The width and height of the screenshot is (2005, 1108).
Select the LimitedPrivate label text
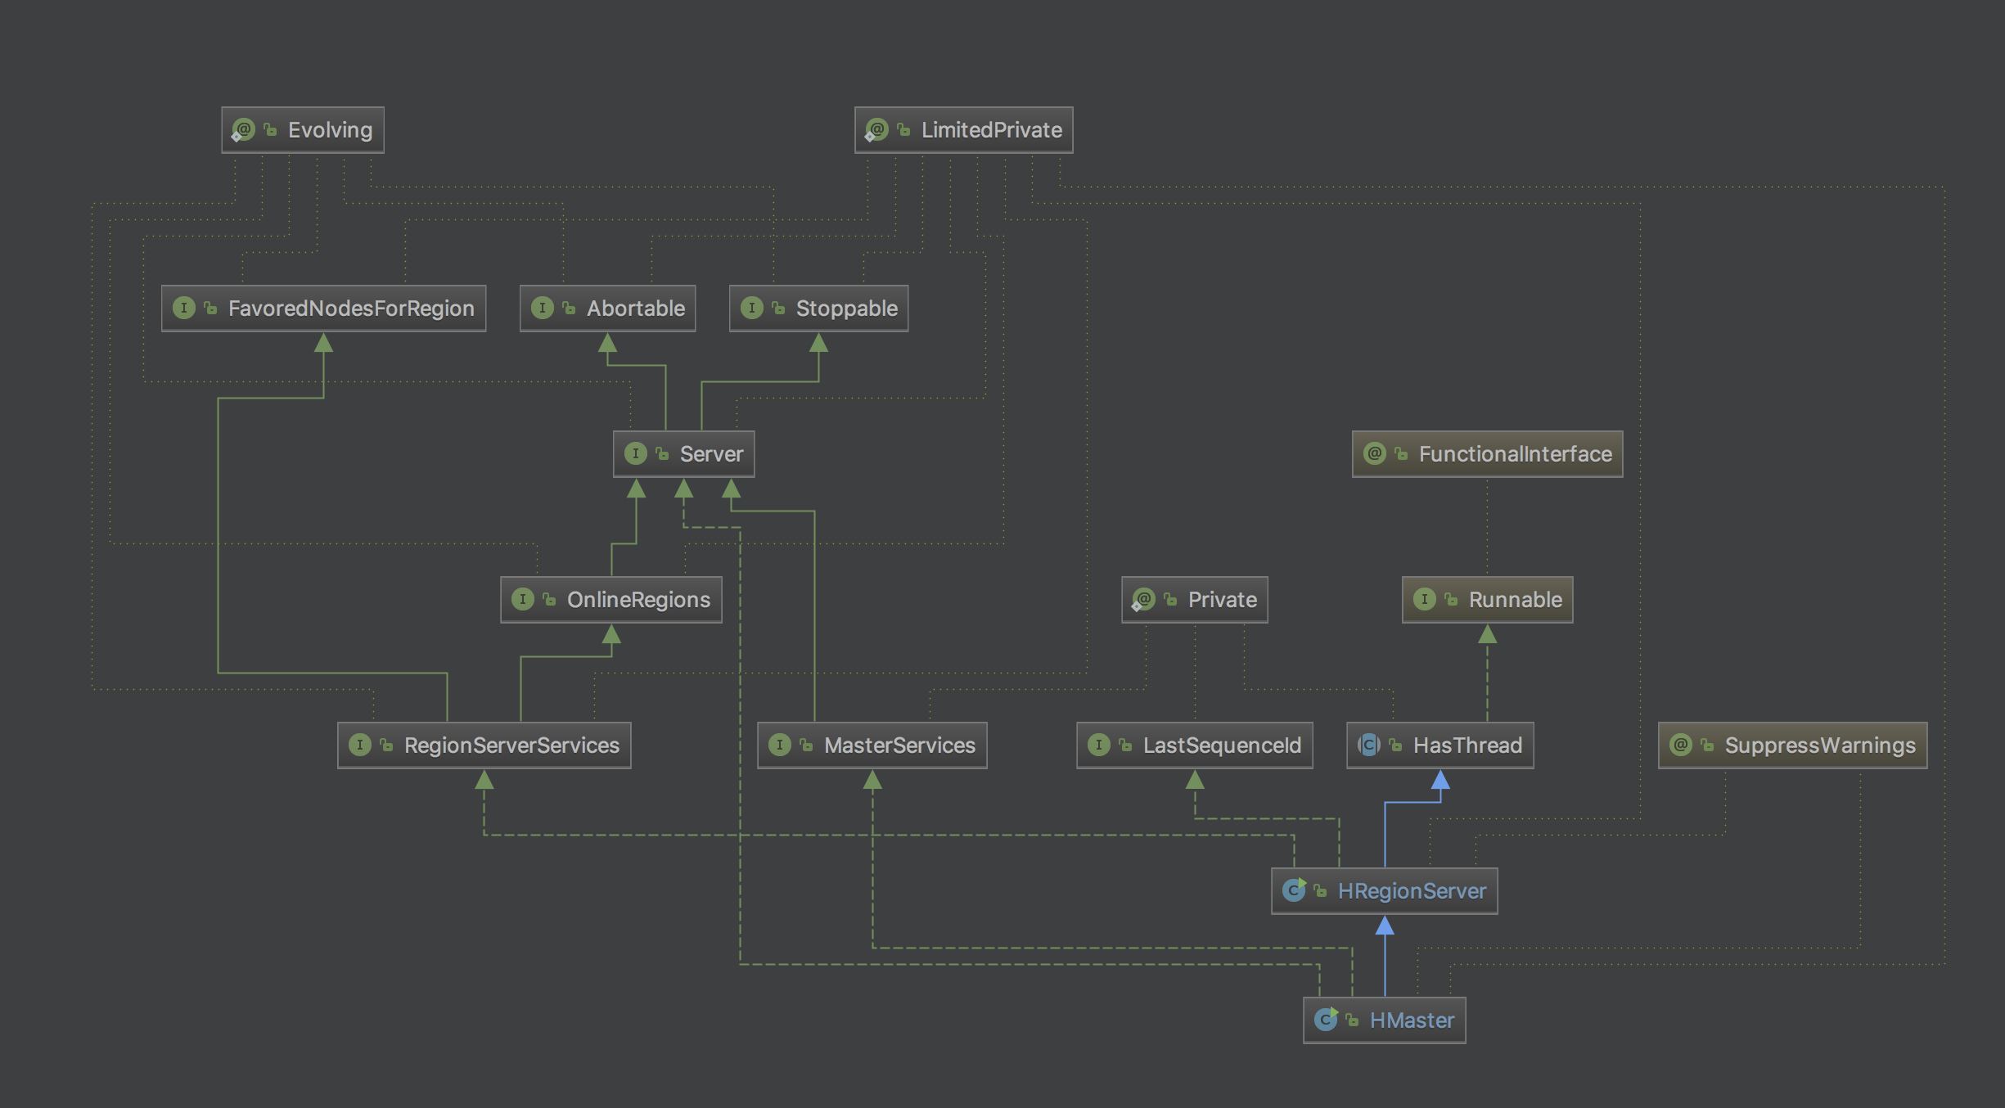point(992,130)
